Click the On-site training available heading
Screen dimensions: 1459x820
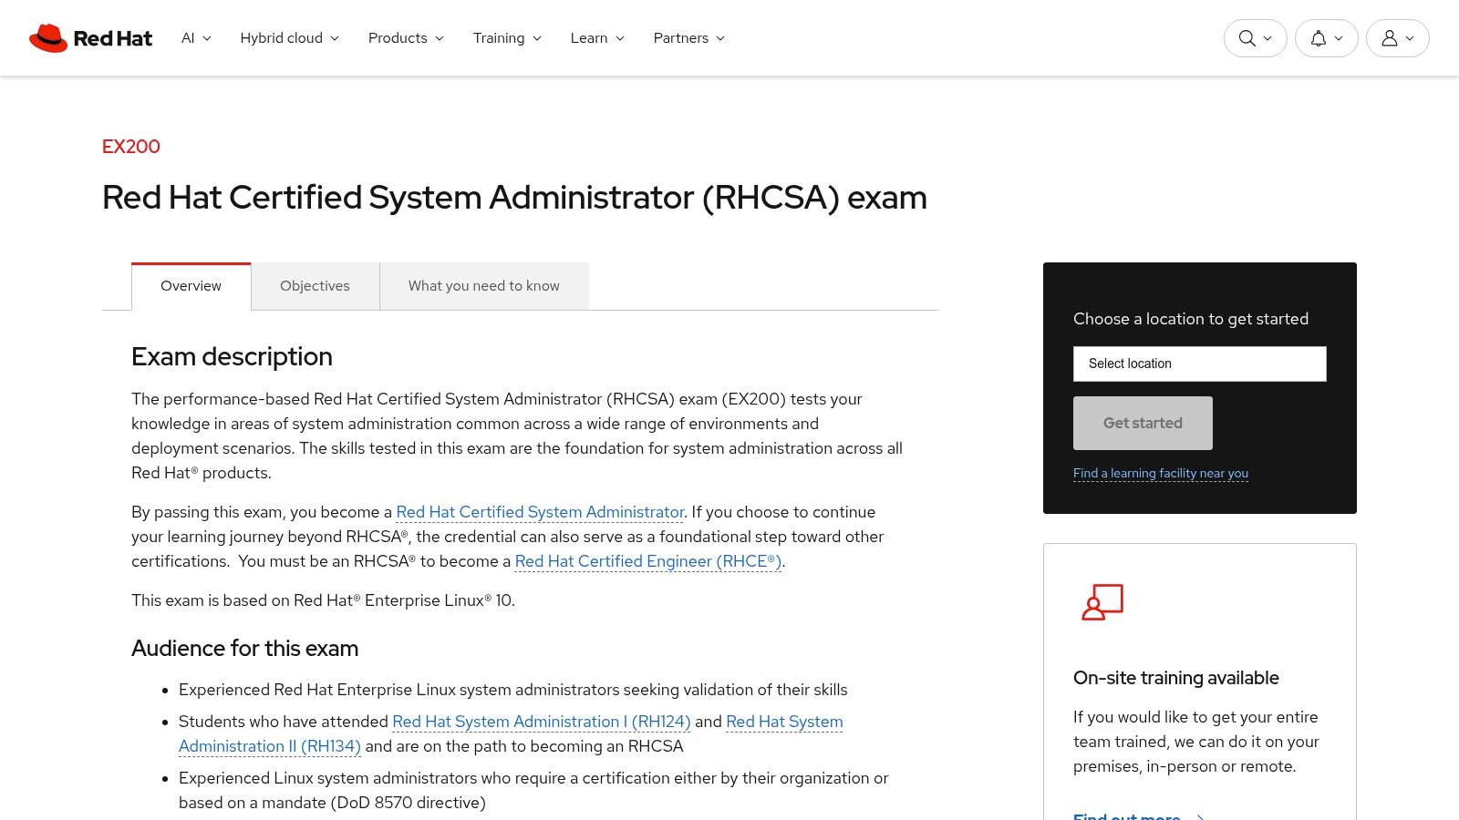pyautogui.click(x=1176, y=678)
